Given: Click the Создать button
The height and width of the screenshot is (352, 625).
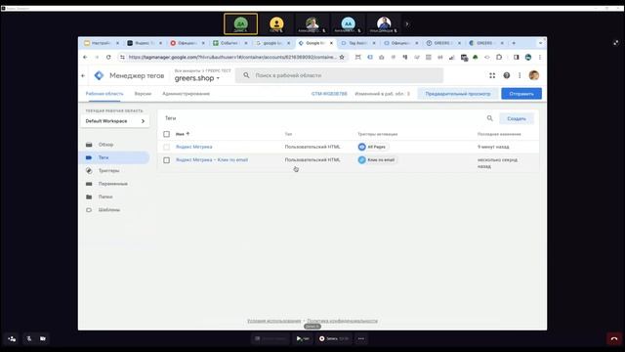Looking at the screenshot, I should [517, 118].
